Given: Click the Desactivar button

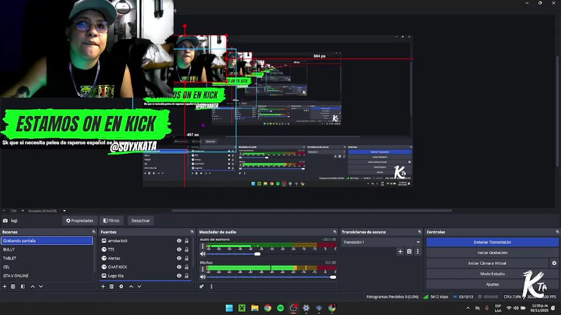Looking at the screenshot, I should 141,220.
